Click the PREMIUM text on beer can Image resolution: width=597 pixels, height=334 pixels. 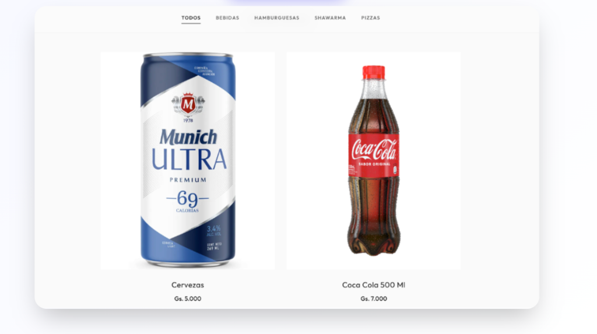click(x=188, y=180)
